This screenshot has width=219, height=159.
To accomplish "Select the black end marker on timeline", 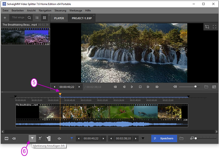I will pyautogui.click(x=189, y=96).
